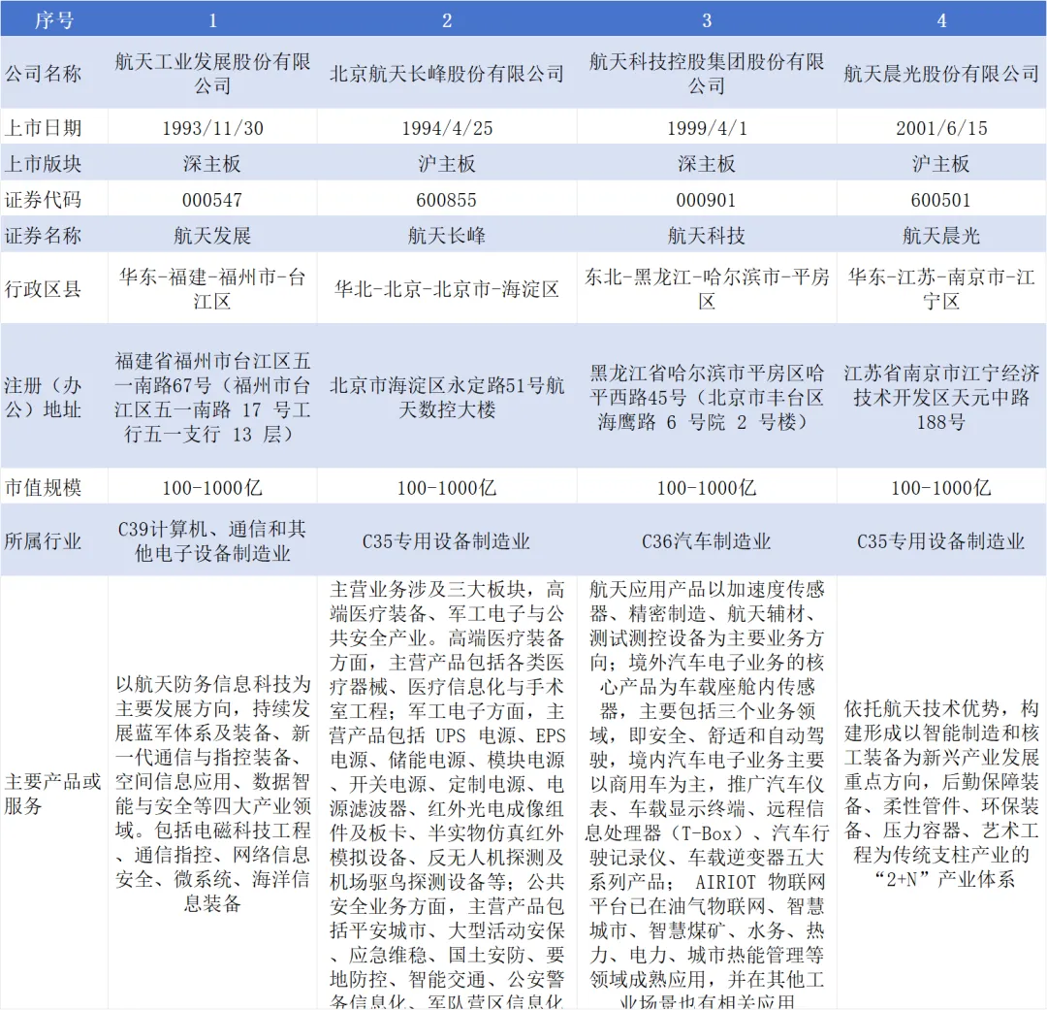1047x1010 pixels.
Task: Select securities code 600501
Action: click(941, 200)
